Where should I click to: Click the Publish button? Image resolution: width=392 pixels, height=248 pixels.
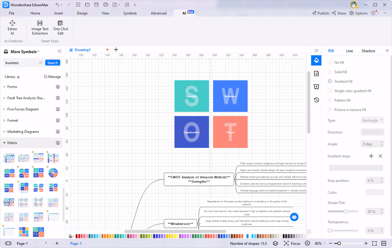tap(321, 13)
